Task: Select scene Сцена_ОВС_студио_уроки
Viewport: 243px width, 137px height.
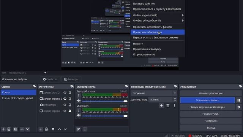Action: [18, 98]
